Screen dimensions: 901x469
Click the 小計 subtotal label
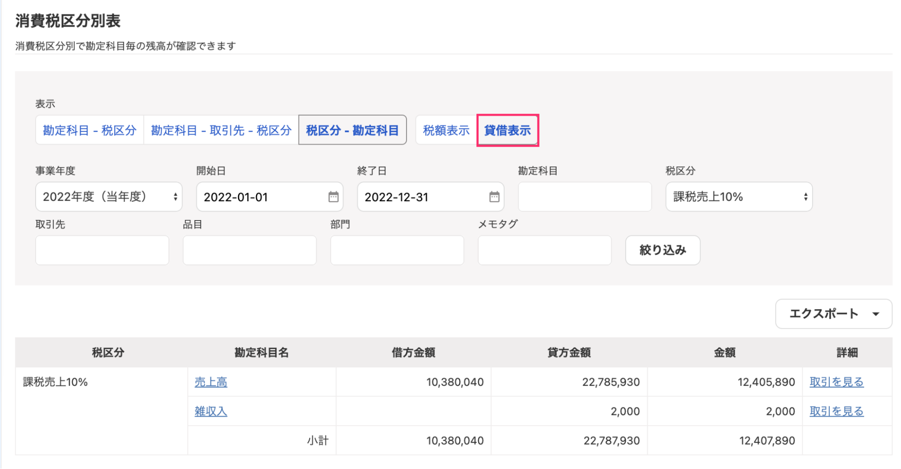(318, 441)
